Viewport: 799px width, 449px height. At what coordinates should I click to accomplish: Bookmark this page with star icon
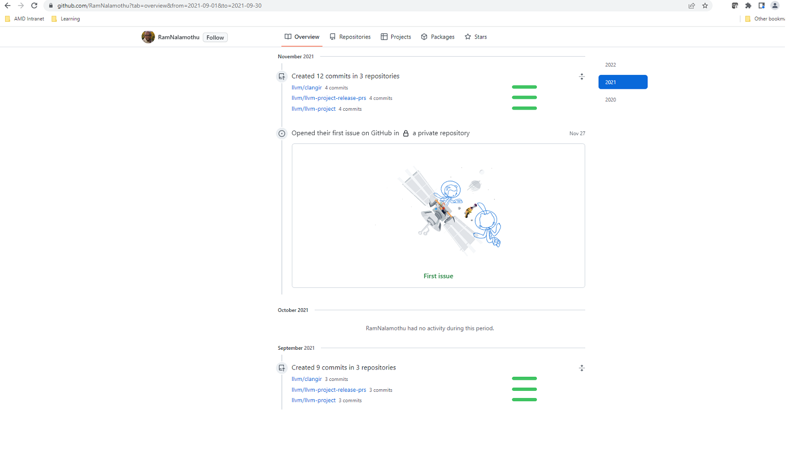(x=705, y=6)
